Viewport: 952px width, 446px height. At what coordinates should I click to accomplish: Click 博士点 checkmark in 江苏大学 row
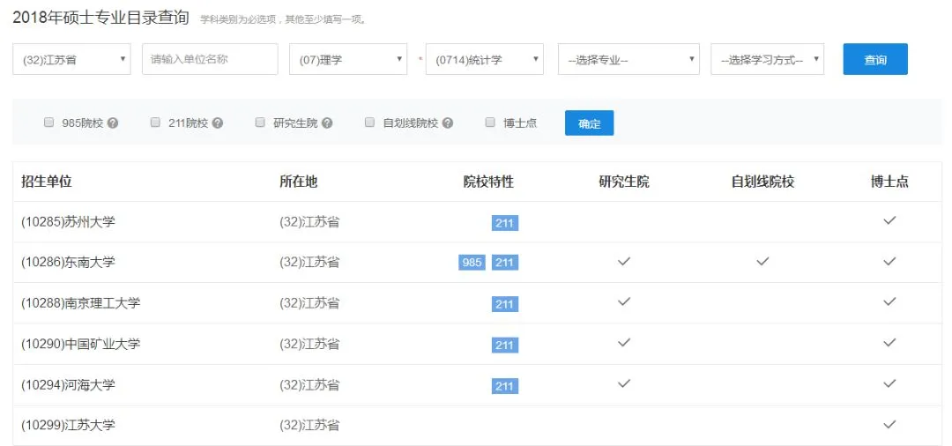point(889,424)
